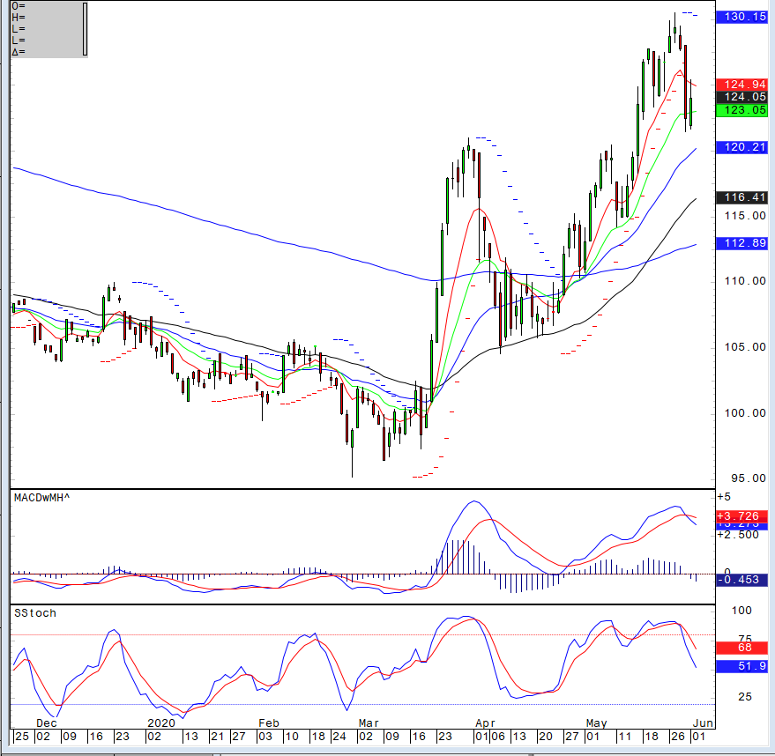Click the 105.00 axis value
Viewport: 775px width, 756px height.
click(745, 347)
